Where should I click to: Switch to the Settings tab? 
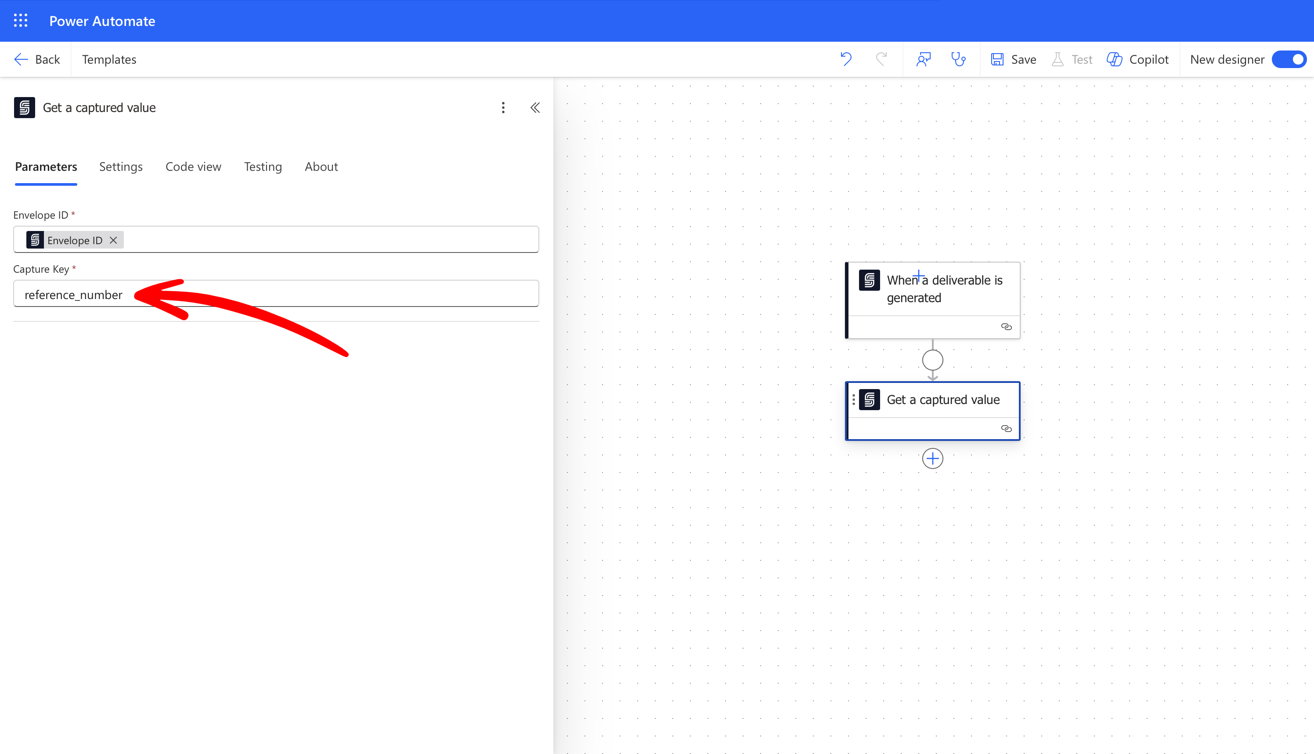point(121,167)
